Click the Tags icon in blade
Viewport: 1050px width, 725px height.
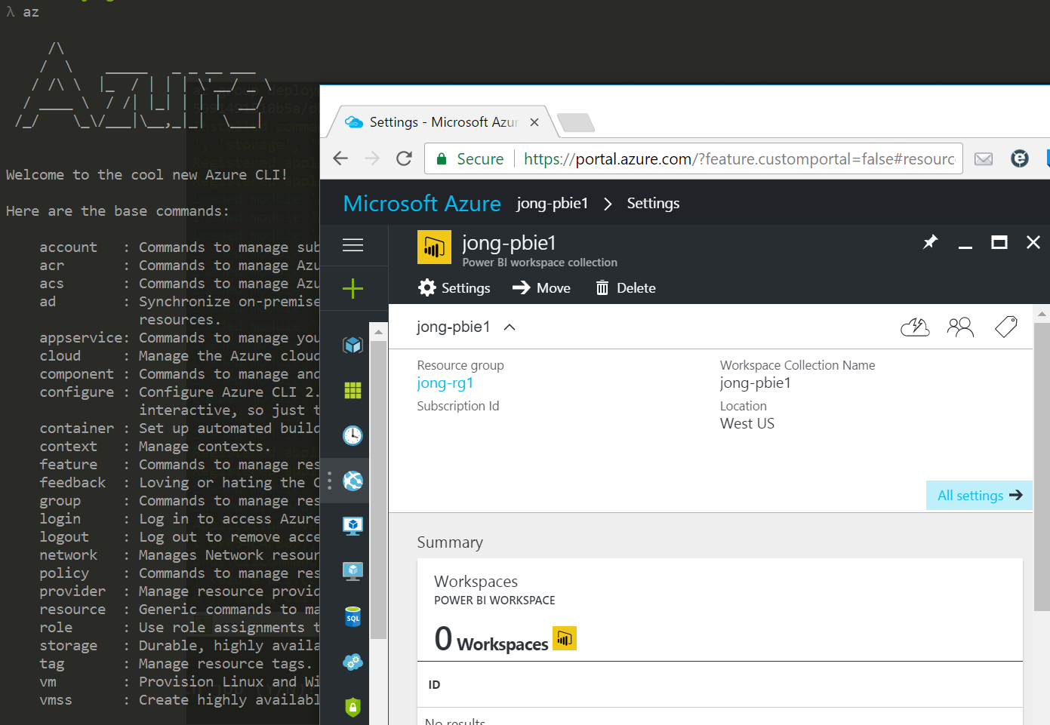point(1005,327)
